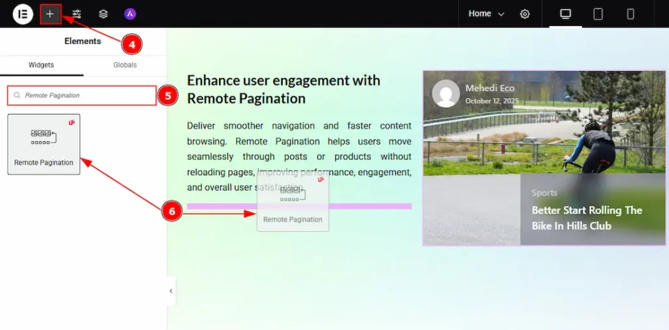Open the Structure layers icon
Image resolution: width=669 pixels, height=330 pixels.
(103, 14)
